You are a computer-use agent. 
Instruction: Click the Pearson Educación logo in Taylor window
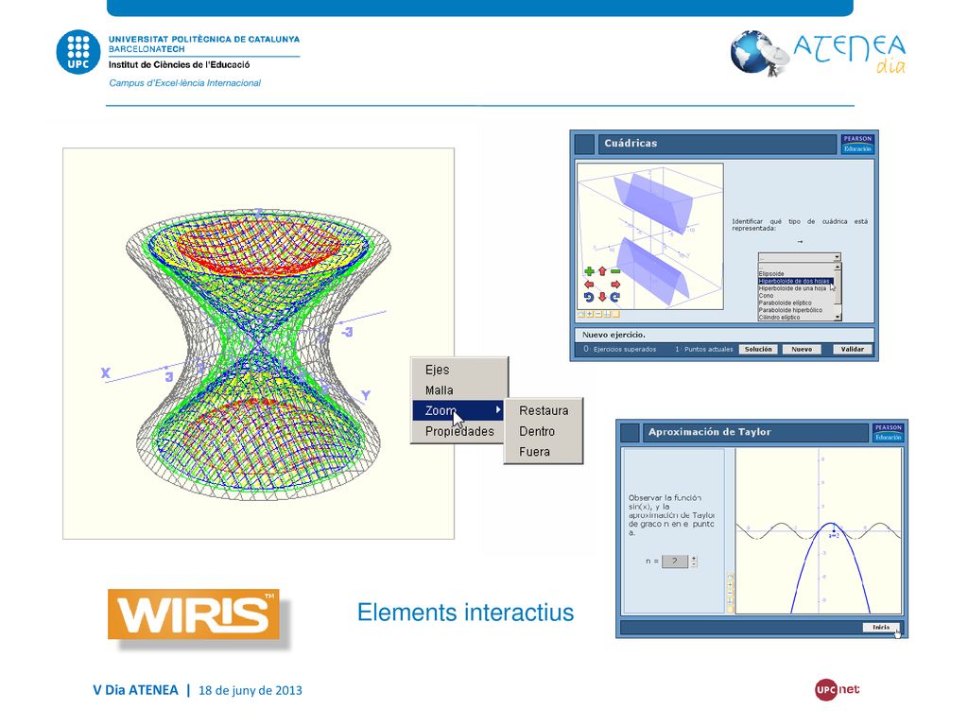click(x=889, y=432)
